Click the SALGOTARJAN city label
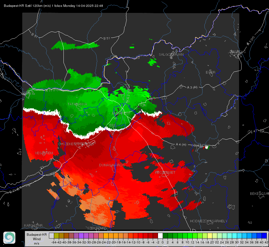The width and height of the screenshot is (269, 247). coord(171,55)
